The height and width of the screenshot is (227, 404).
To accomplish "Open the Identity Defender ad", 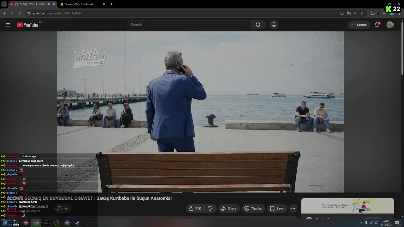I will click(348, 206).
